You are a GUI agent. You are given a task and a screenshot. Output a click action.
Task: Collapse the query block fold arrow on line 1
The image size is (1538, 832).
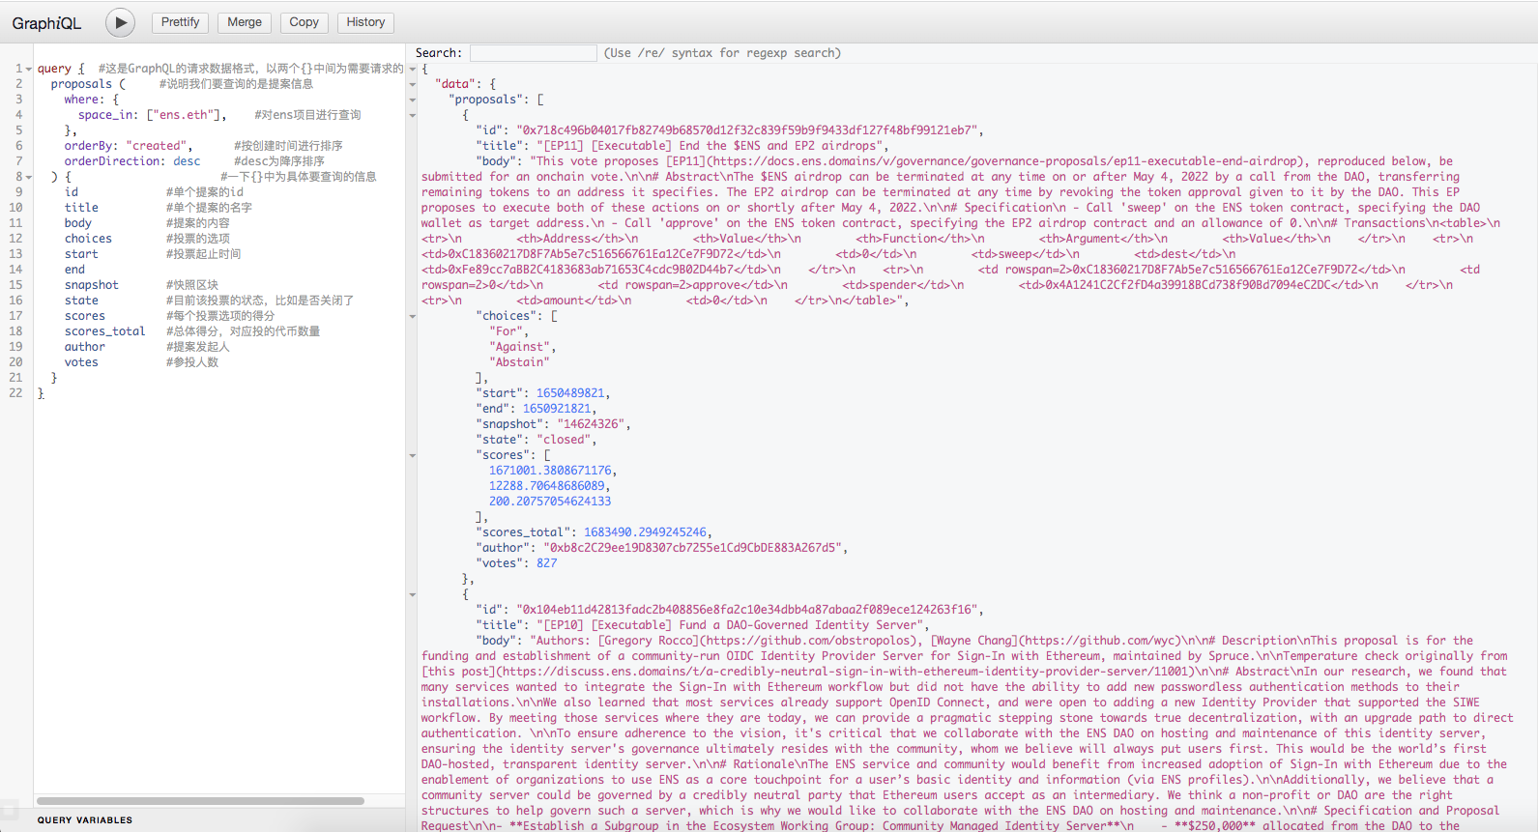[29, 70]
